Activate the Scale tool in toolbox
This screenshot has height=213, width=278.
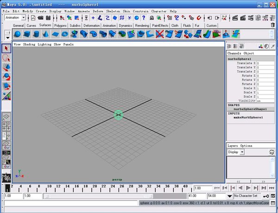click(x=6, y=86)
